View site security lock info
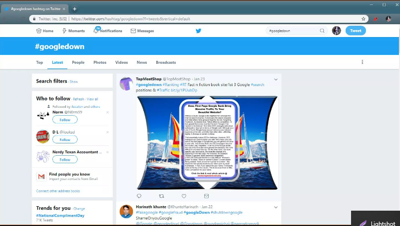This screenshot has width=400, height=226. coord(34,19)
